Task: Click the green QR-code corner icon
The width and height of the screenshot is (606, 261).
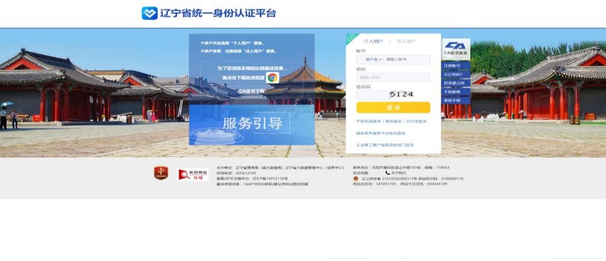Action: point(352,38)
